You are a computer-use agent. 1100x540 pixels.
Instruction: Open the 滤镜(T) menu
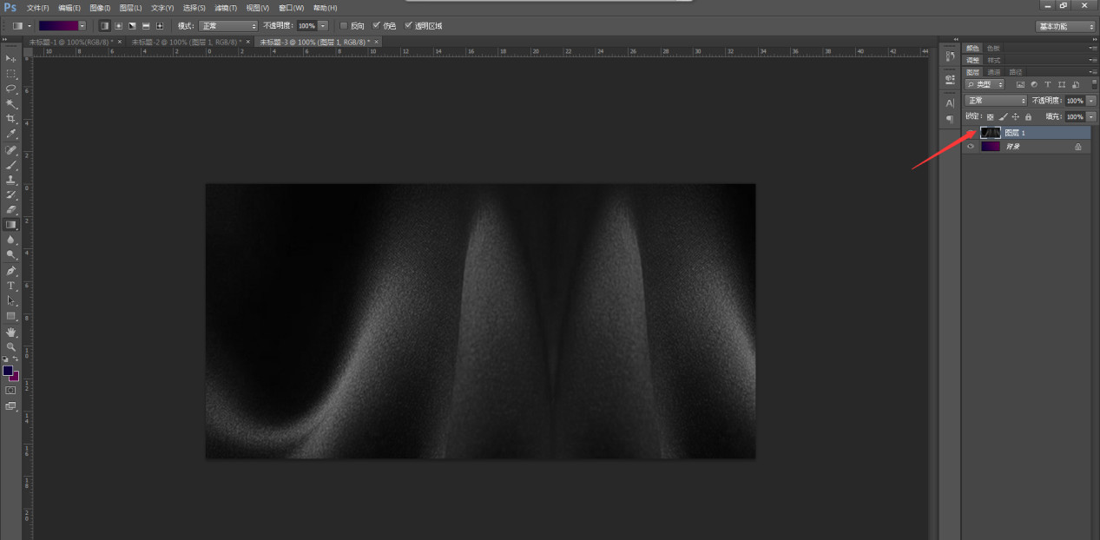click(x=227, y=8)
